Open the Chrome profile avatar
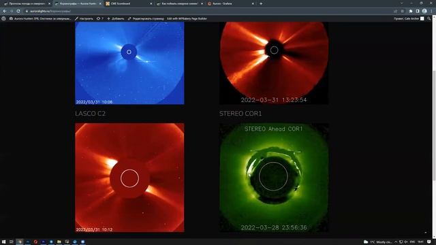 (424, 11)
